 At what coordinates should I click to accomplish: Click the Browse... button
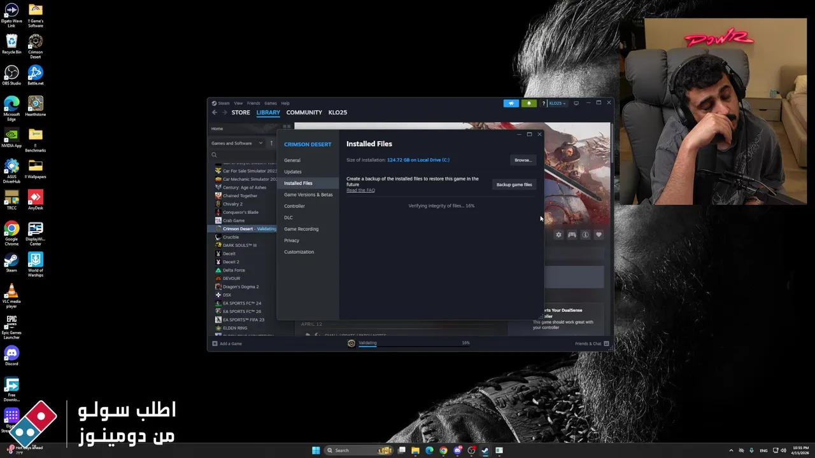(x=523, y=160)
